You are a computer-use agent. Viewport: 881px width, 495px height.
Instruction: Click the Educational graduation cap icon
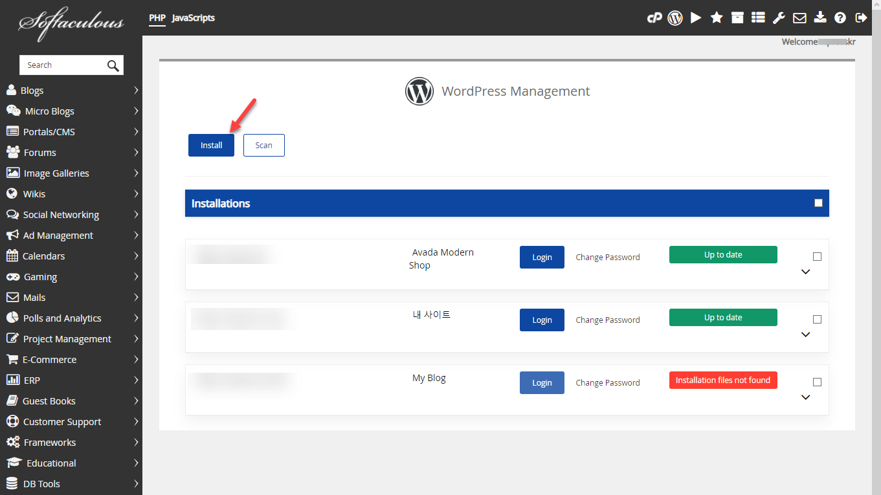[14, 463]
